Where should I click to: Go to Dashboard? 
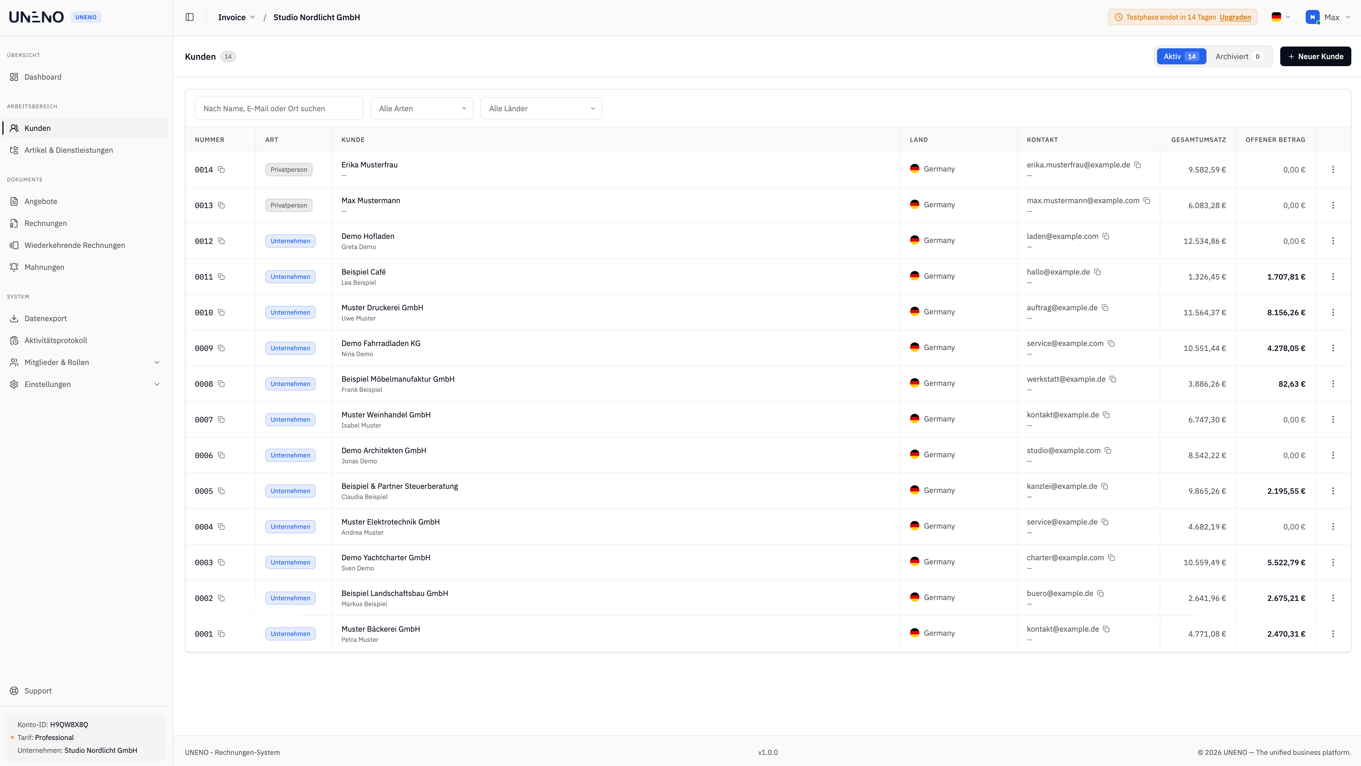point(85,77)
